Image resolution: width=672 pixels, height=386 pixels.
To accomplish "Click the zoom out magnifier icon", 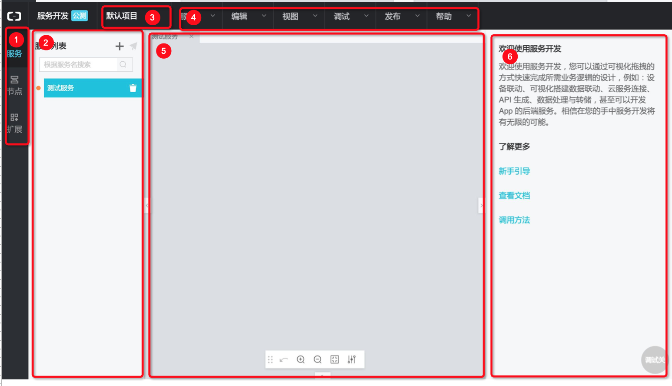I will (x=318, y=359).
